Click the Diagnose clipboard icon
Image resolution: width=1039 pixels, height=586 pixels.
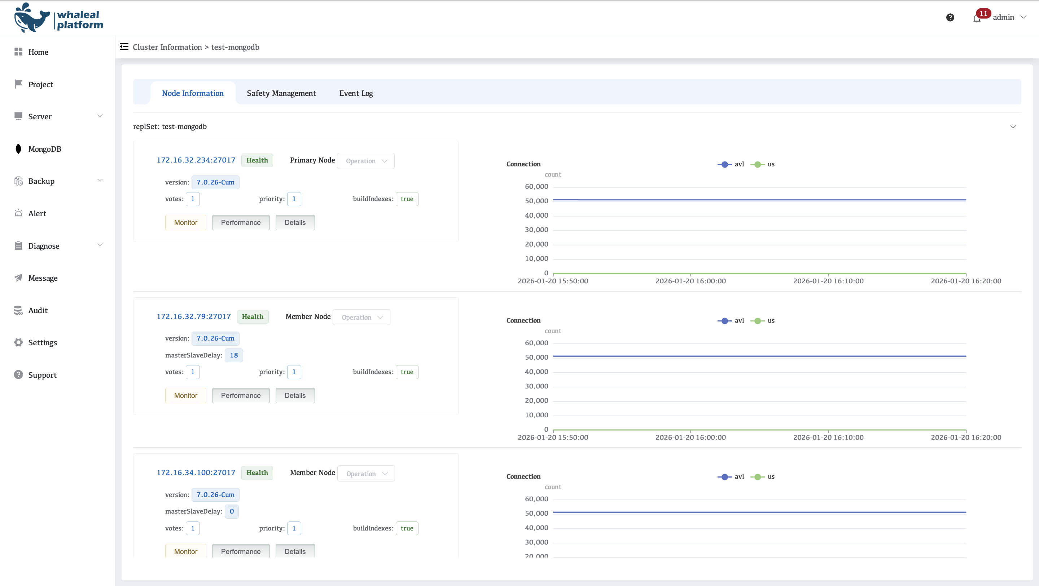pyautogui.click(x=18, y=245)
